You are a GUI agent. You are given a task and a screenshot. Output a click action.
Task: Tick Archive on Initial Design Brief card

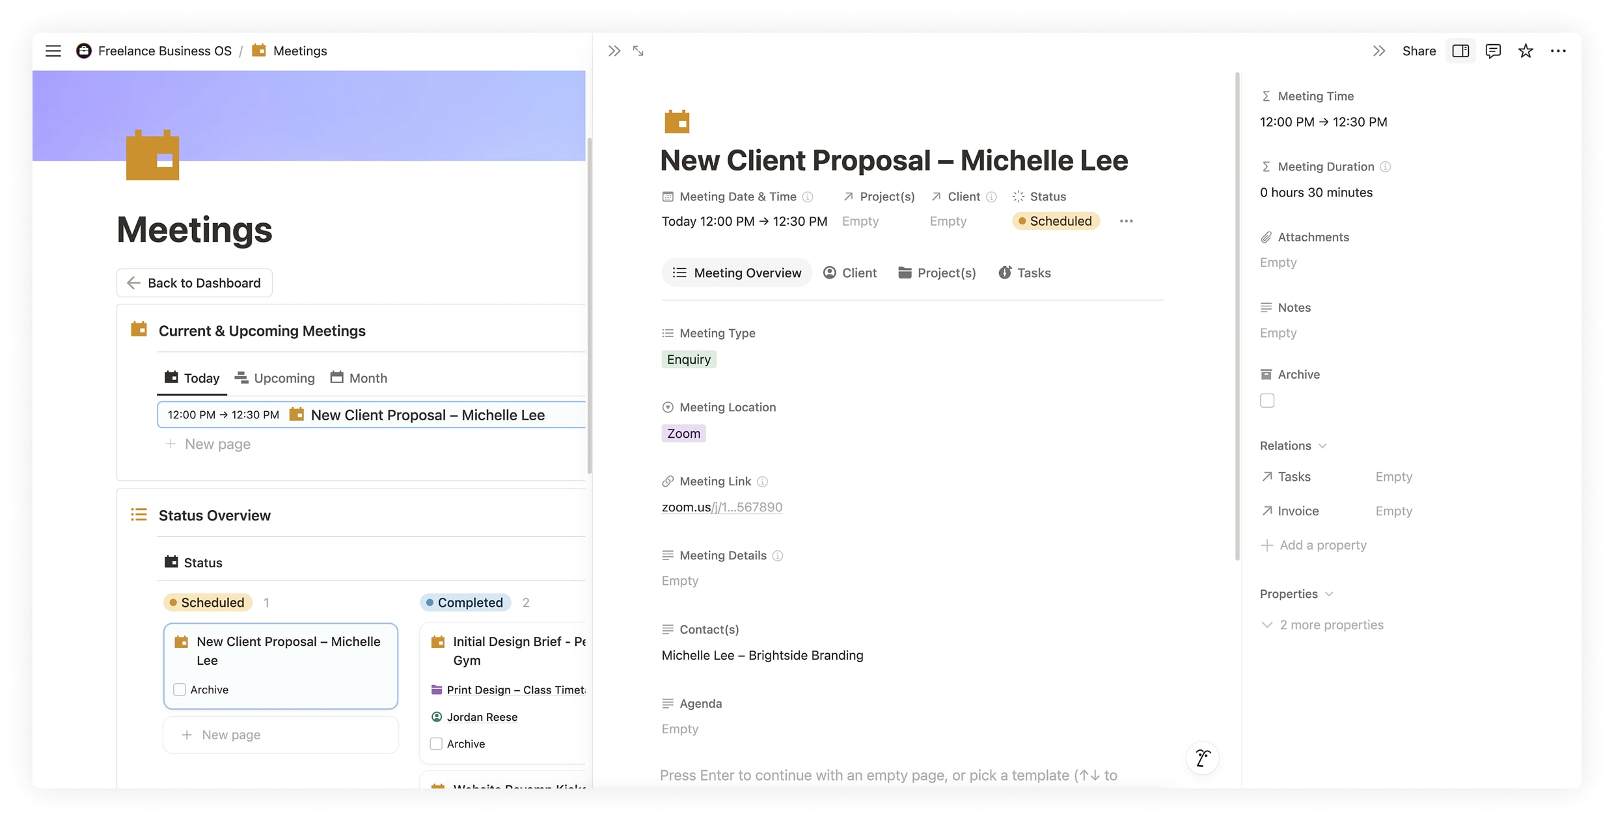coord(436,744)
